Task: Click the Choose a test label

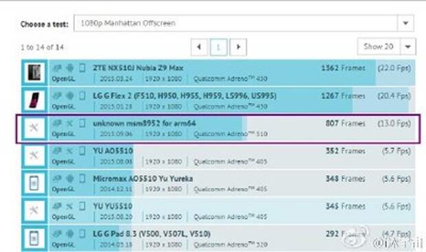Action: click(x=45, y=24)
